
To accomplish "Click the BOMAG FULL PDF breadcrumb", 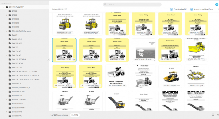I will click(x=60, y=9).
